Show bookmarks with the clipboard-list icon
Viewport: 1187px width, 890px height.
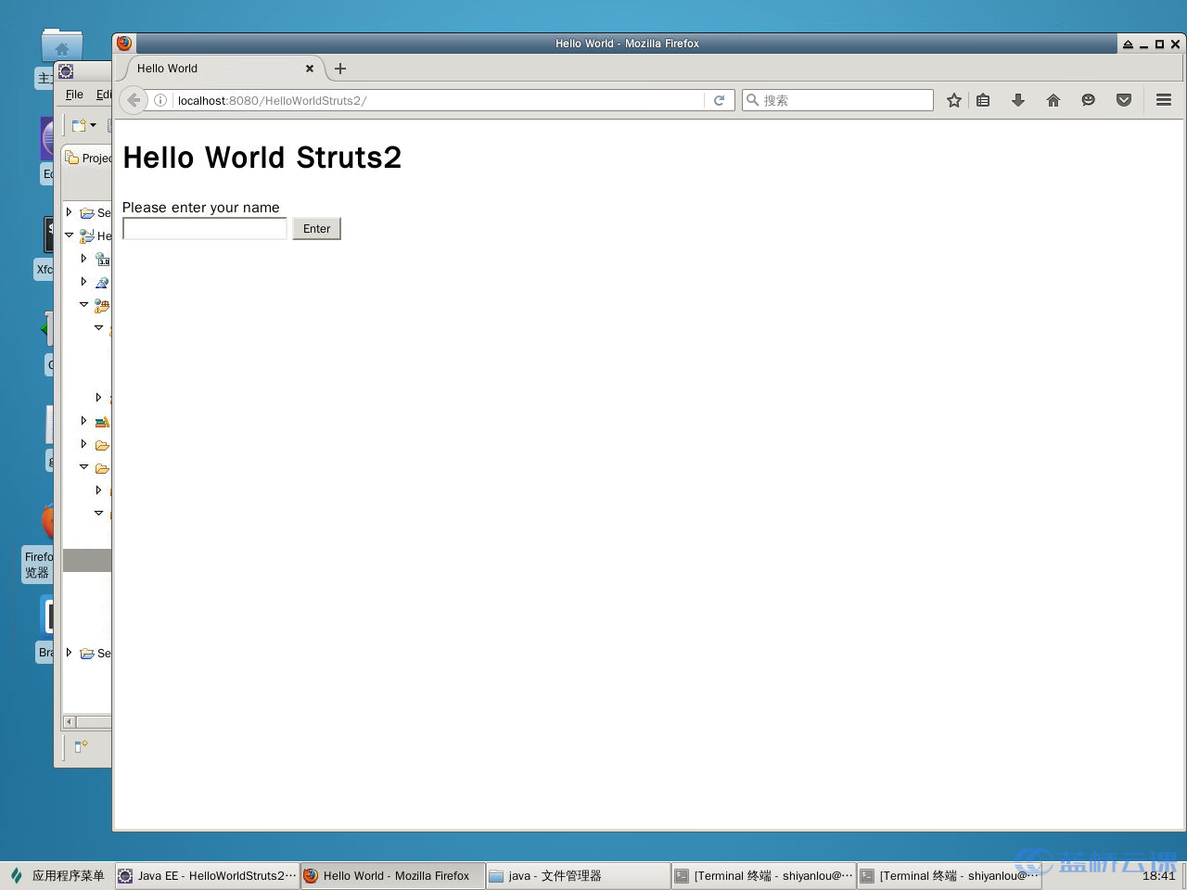pyautogui.click(x=983, y=100)
